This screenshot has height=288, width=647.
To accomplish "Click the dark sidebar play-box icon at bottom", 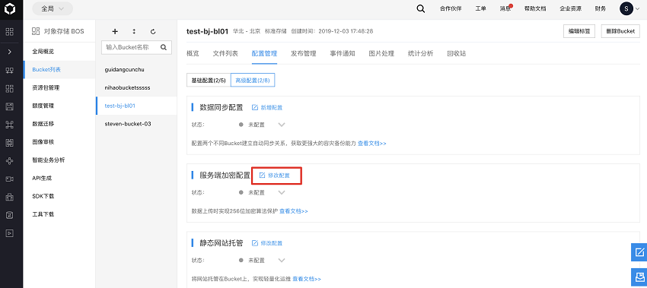I will point(9,233).
